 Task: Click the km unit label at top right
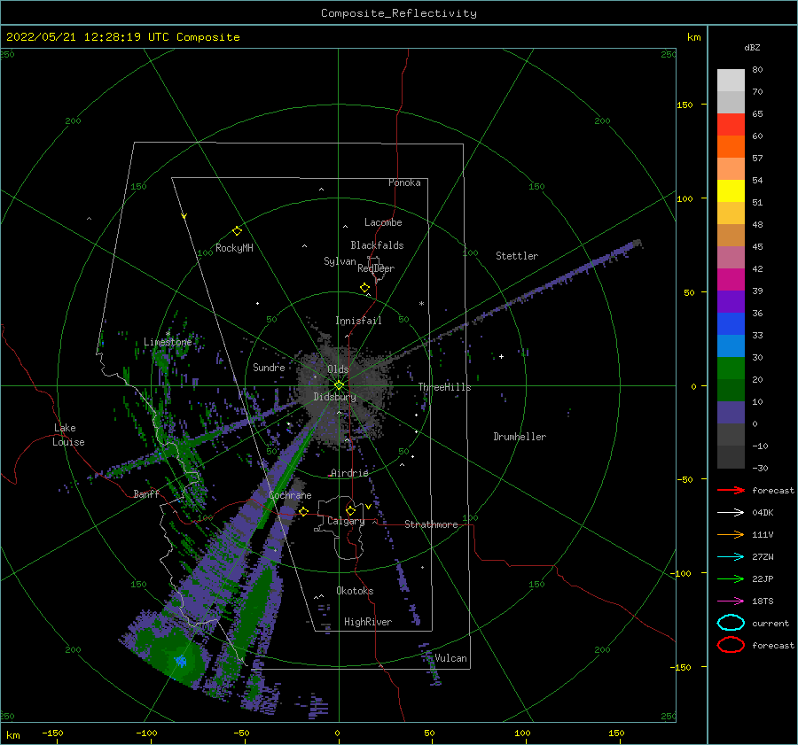pos(693,37)
